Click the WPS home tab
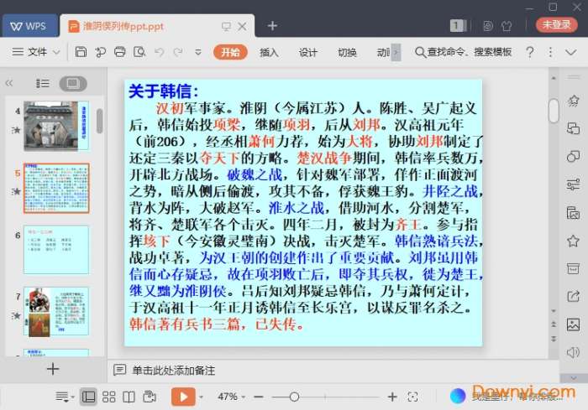Viewport: 588px width, 410px height. point(29,26)
